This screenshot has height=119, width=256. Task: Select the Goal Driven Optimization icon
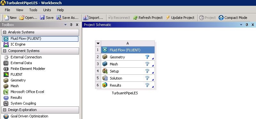pos(6,116)
